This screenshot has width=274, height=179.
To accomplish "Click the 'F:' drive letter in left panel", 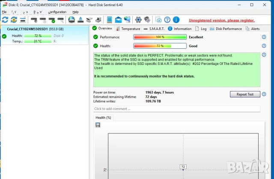I will click(x=55, y=41).
